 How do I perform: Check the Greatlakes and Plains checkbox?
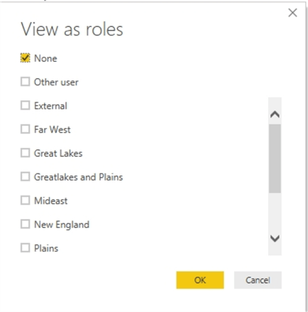pyautogui.click(x=25, y=177)
